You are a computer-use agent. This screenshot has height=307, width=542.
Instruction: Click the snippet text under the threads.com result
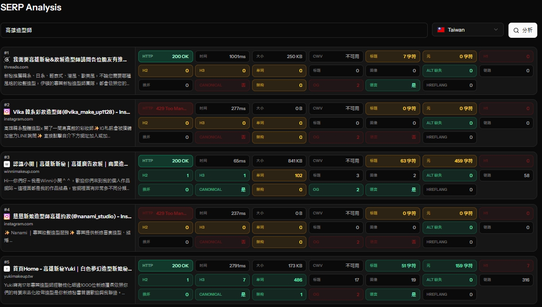coord(68,79)
